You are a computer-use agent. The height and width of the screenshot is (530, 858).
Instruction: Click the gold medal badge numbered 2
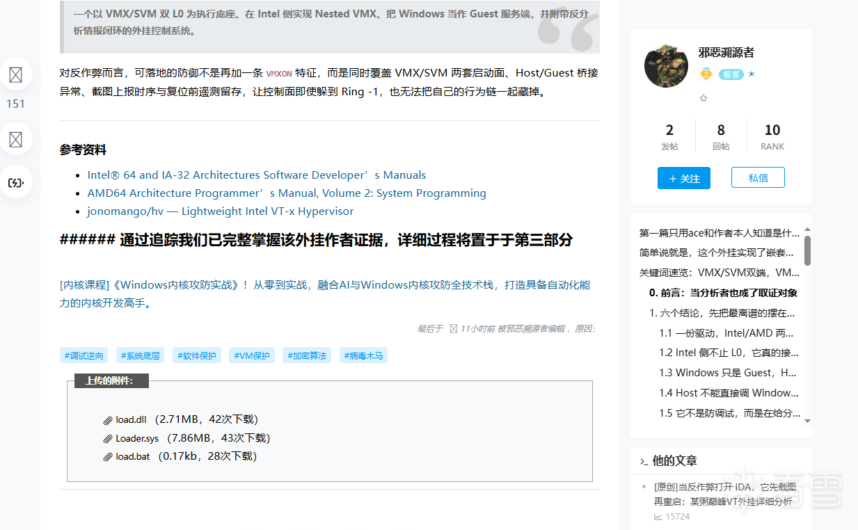click(706, 74)
